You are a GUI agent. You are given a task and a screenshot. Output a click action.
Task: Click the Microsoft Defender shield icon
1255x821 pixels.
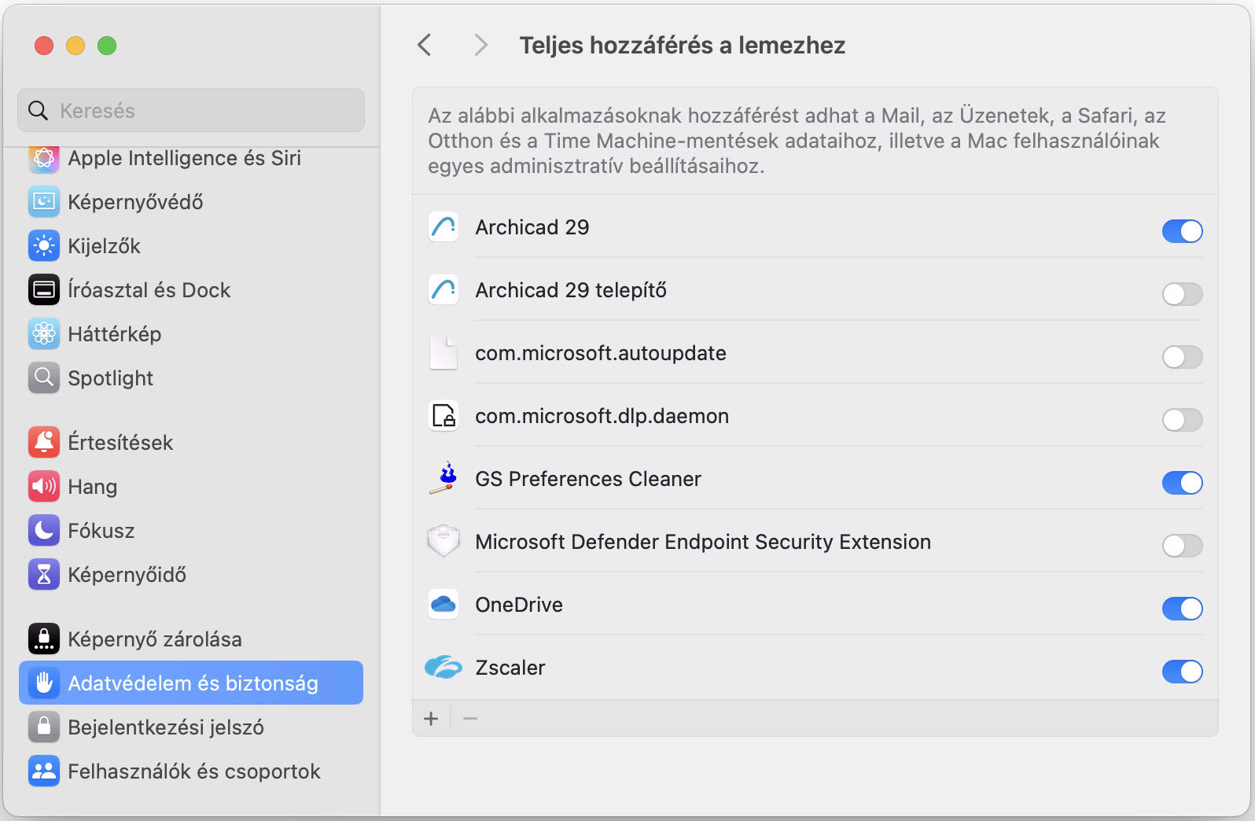tap(443, 542)
